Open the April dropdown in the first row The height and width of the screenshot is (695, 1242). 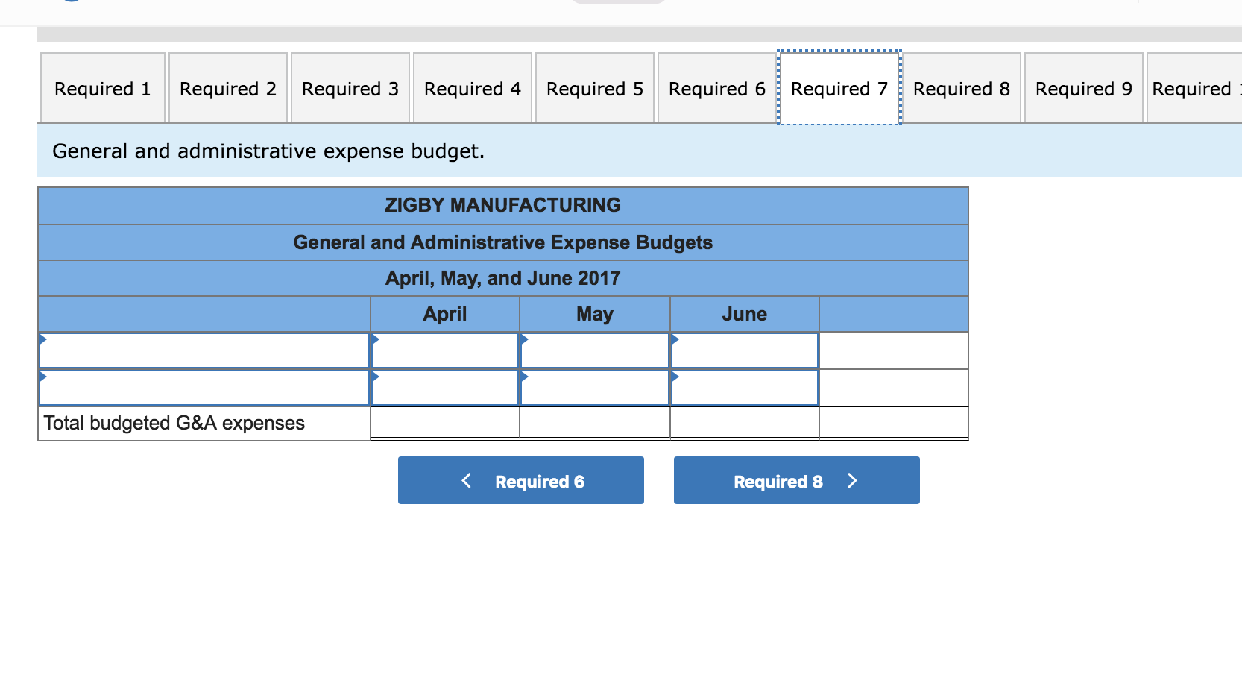click(x=444, y=350)
